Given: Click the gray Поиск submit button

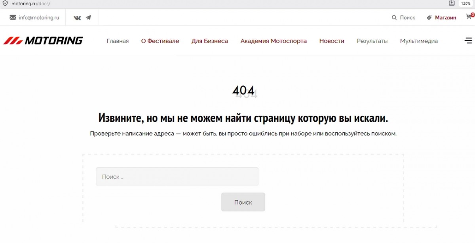Looking at the screenshot, I should coord(243,202).
